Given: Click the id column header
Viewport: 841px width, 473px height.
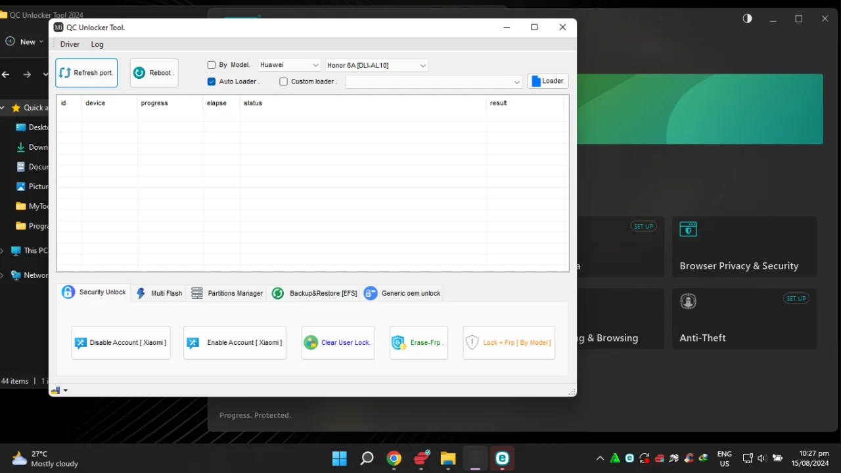Looking at the screenshot, I should pyautogui.click(x=69, y=103).
